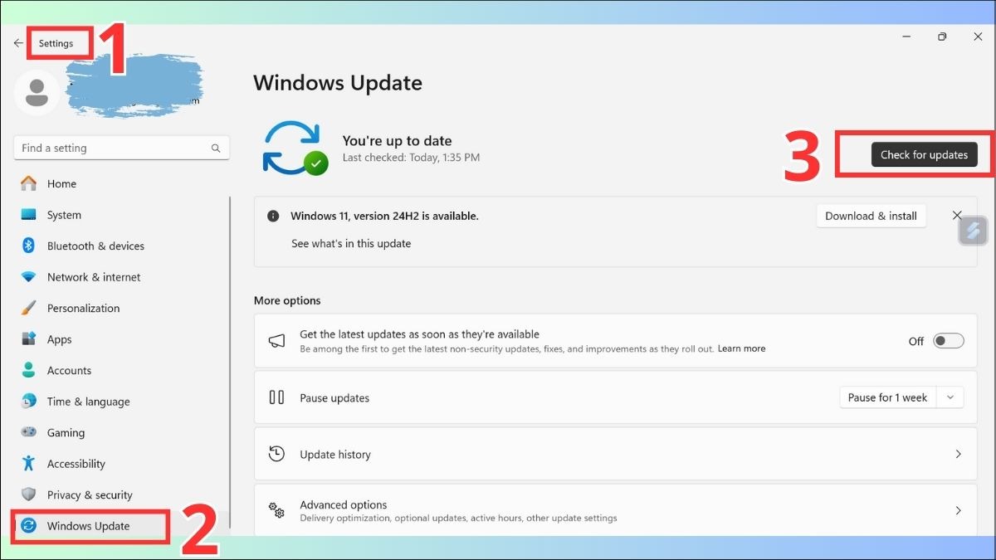Select Windows Update in sidebar
Image resolution: width=996 pixels, height=560 pixels.
pos(121,526)
